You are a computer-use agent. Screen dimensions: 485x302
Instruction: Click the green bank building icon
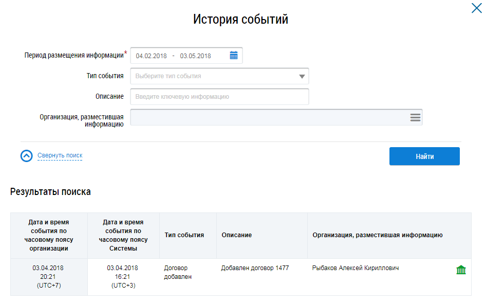(x=461, y=270)
